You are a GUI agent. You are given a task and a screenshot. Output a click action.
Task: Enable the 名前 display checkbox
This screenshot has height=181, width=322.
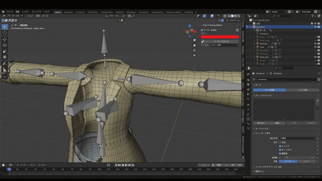280,142
